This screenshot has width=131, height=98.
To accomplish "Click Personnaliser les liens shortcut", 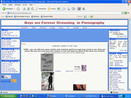I will click(22, 17).
